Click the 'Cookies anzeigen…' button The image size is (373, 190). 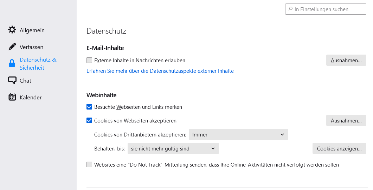click(339, 148)
